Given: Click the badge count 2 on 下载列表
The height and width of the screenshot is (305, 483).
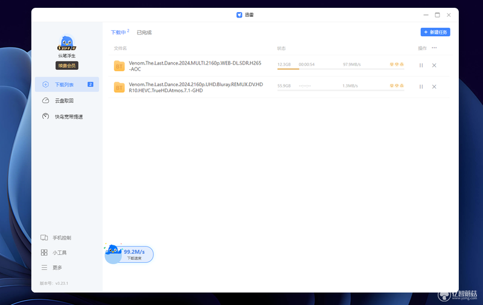Looking at the screenshot, I should [x=90, y=84].
